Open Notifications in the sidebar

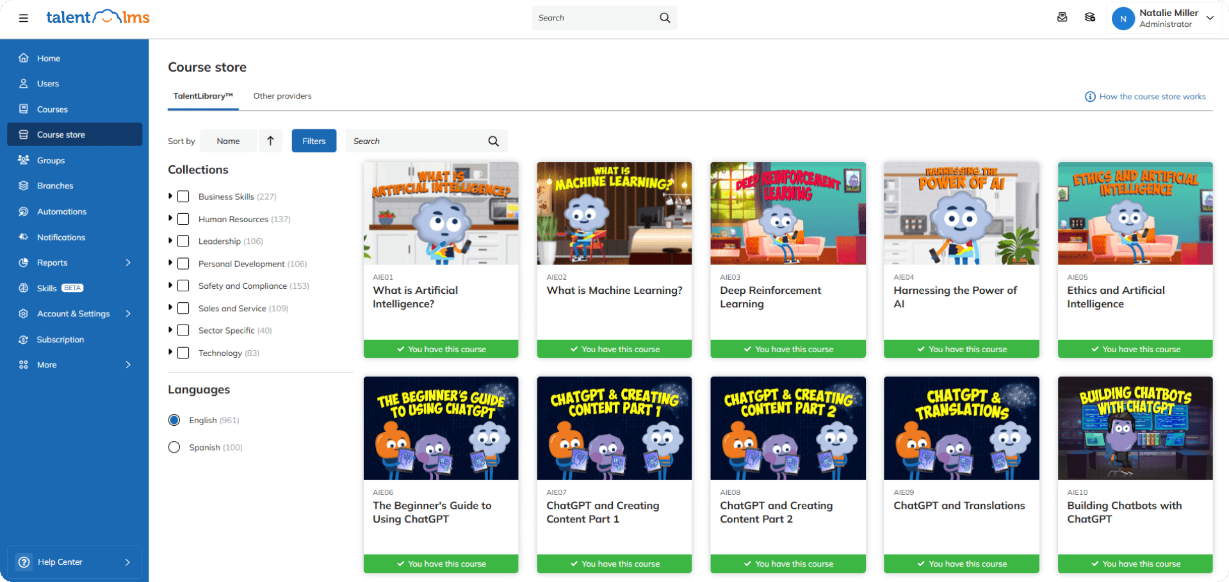tap(61, 238)
